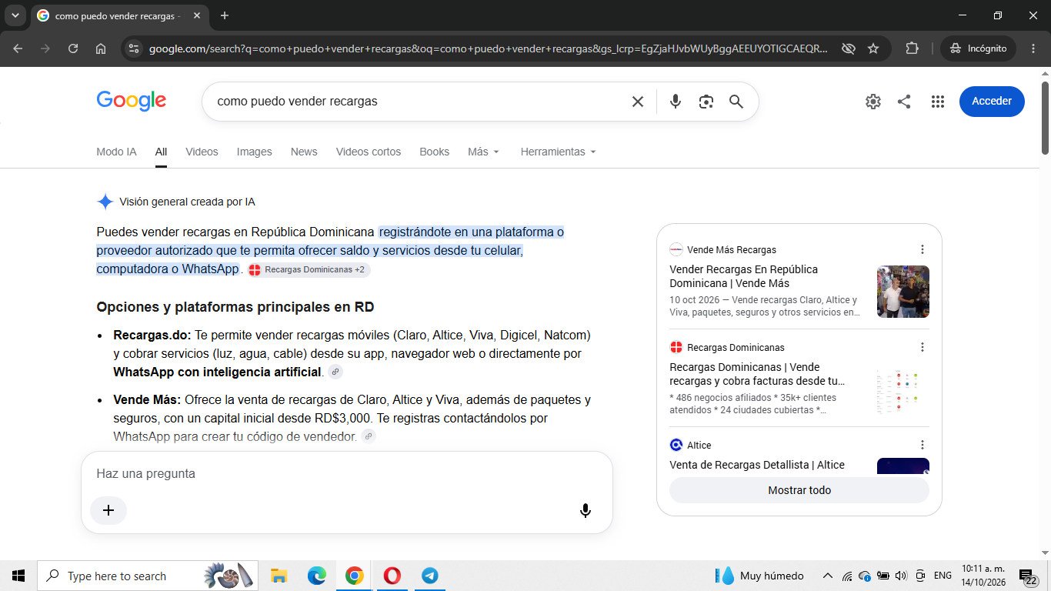This screenshot has width=1051, height=591.
Task: Reload the page
Action: 73,48
